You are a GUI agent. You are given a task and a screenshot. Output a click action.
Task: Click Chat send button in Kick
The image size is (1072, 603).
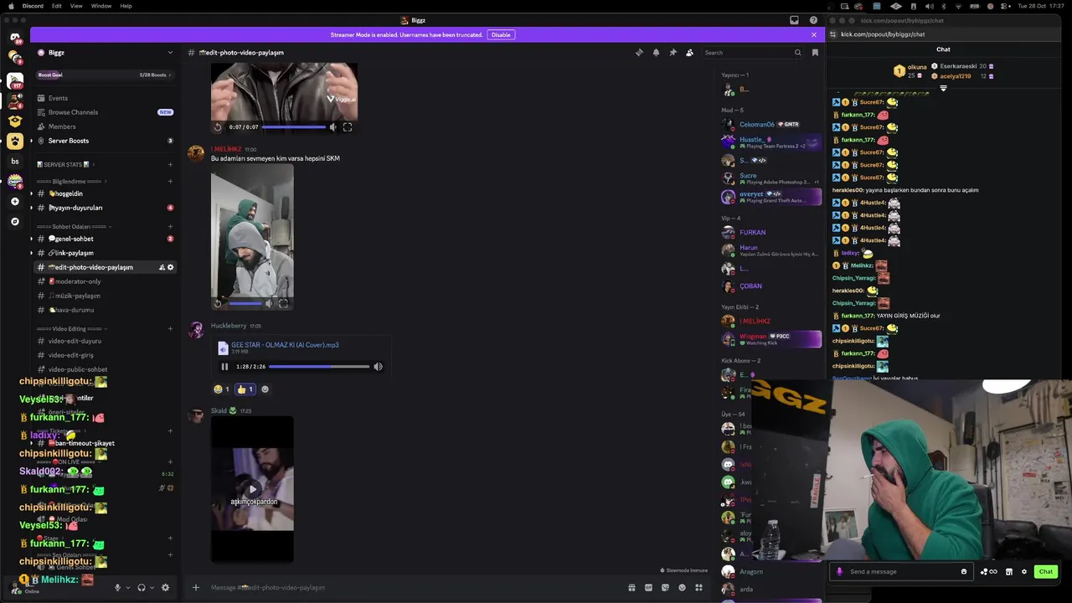[1045, 571]
